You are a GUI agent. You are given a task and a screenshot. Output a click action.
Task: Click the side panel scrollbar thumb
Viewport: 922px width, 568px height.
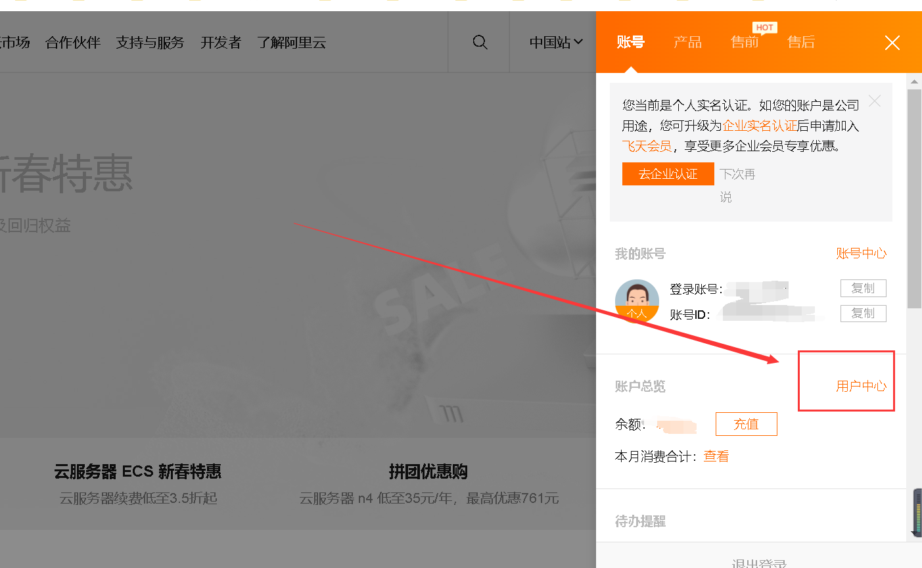coord(914,199)
